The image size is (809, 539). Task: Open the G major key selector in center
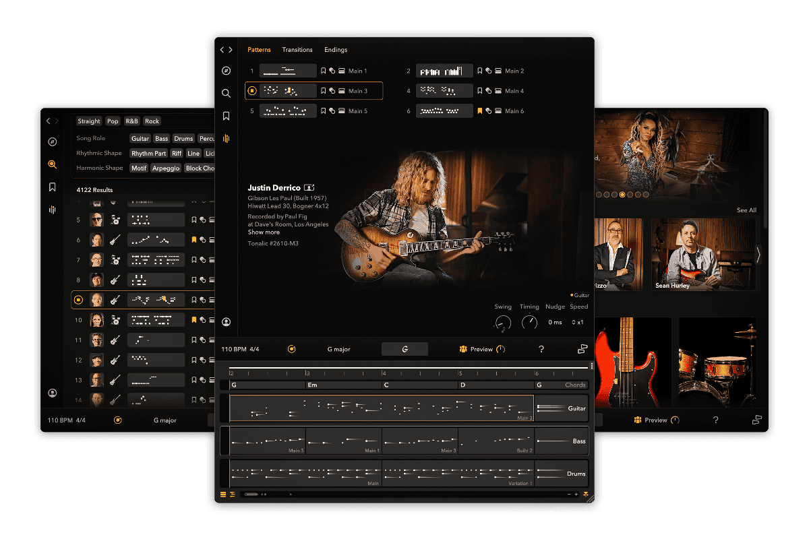pyautogui.click(x=338, y=349)
